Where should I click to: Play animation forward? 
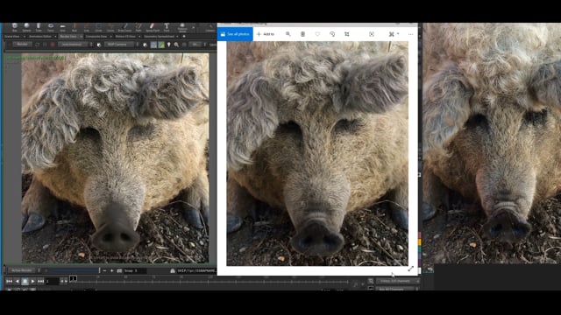(33, 282)
